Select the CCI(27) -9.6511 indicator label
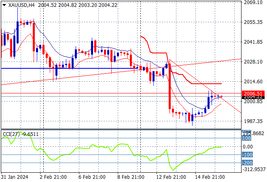267x182 pixels. click(21, 134)
